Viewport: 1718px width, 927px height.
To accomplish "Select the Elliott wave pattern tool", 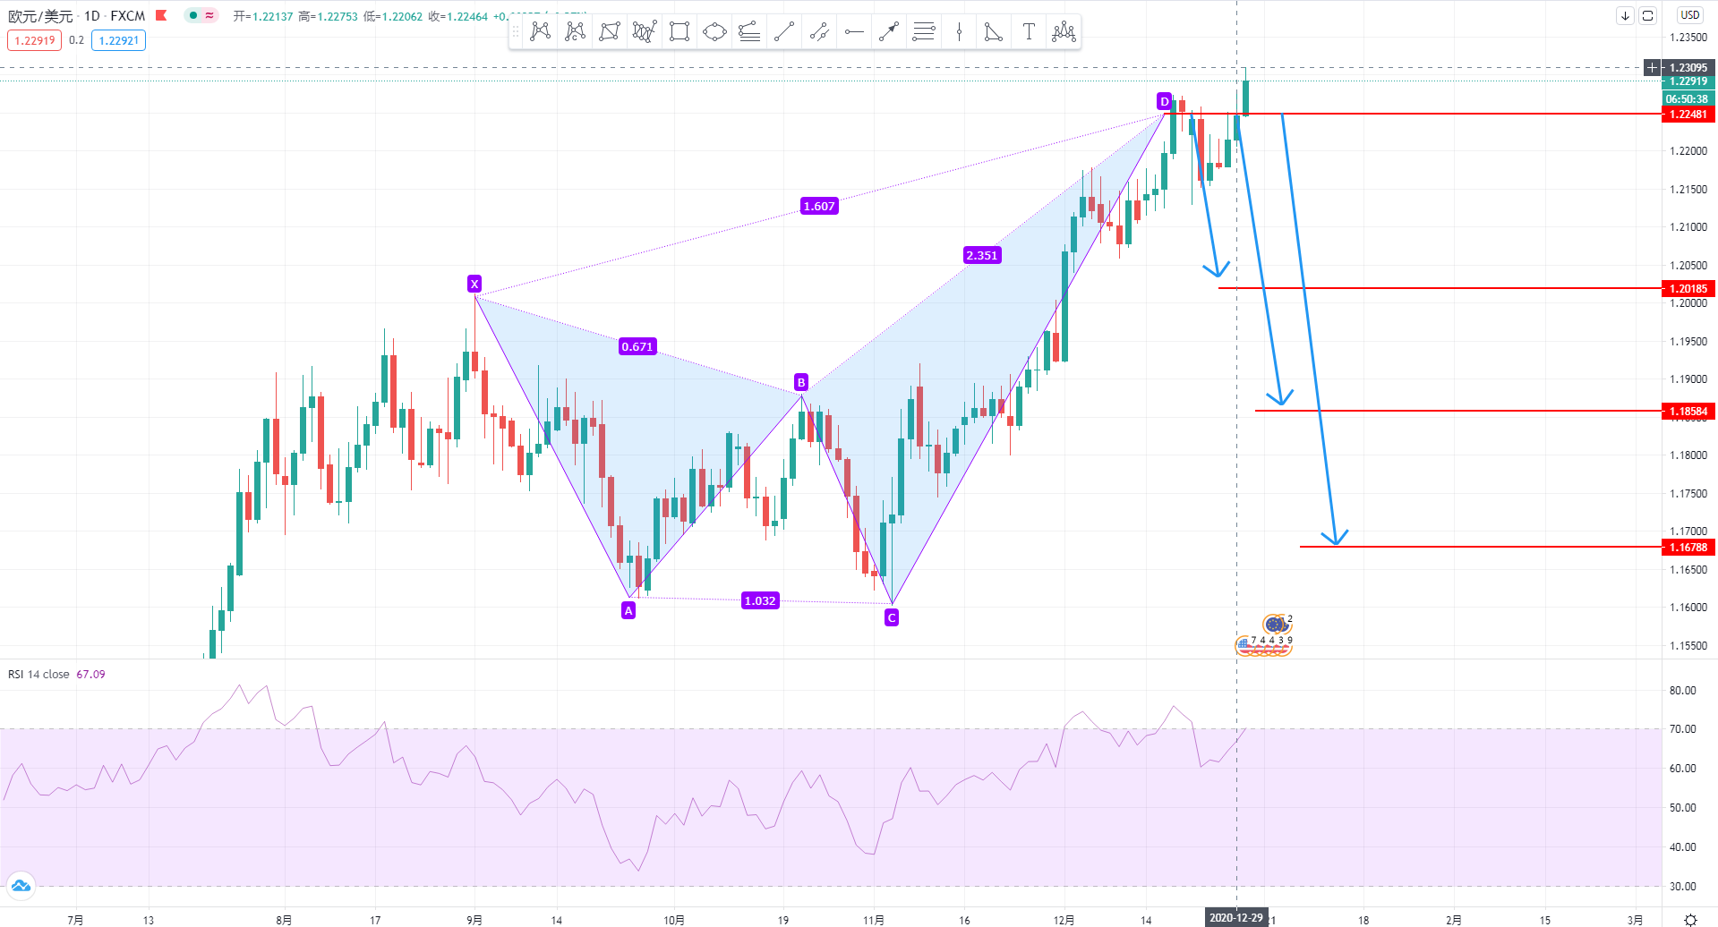I will coord(645,32).
